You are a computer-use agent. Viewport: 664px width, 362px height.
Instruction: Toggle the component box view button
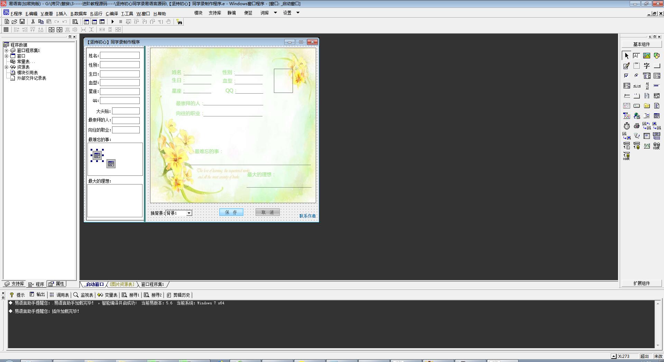coord(102,21)
